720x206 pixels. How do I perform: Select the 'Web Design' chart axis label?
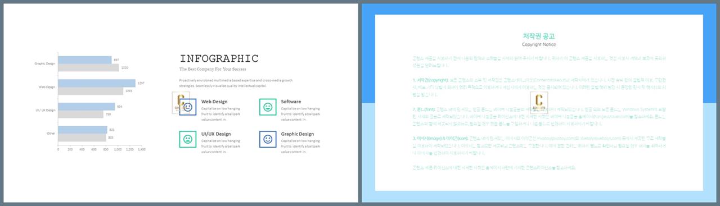pyautogui.click(x=47, y=87)
